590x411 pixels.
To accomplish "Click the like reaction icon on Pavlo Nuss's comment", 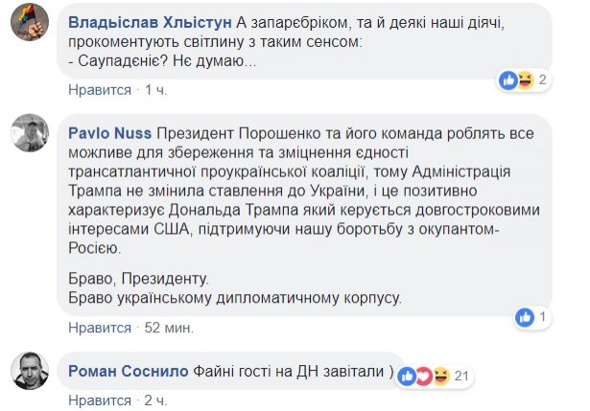I will tap(525, 315).
